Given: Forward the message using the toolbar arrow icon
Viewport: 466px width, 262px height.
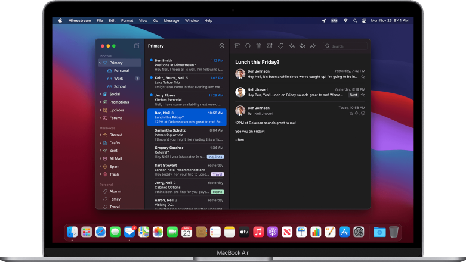Looking at the screenshot, I should [x=313, y=46].
